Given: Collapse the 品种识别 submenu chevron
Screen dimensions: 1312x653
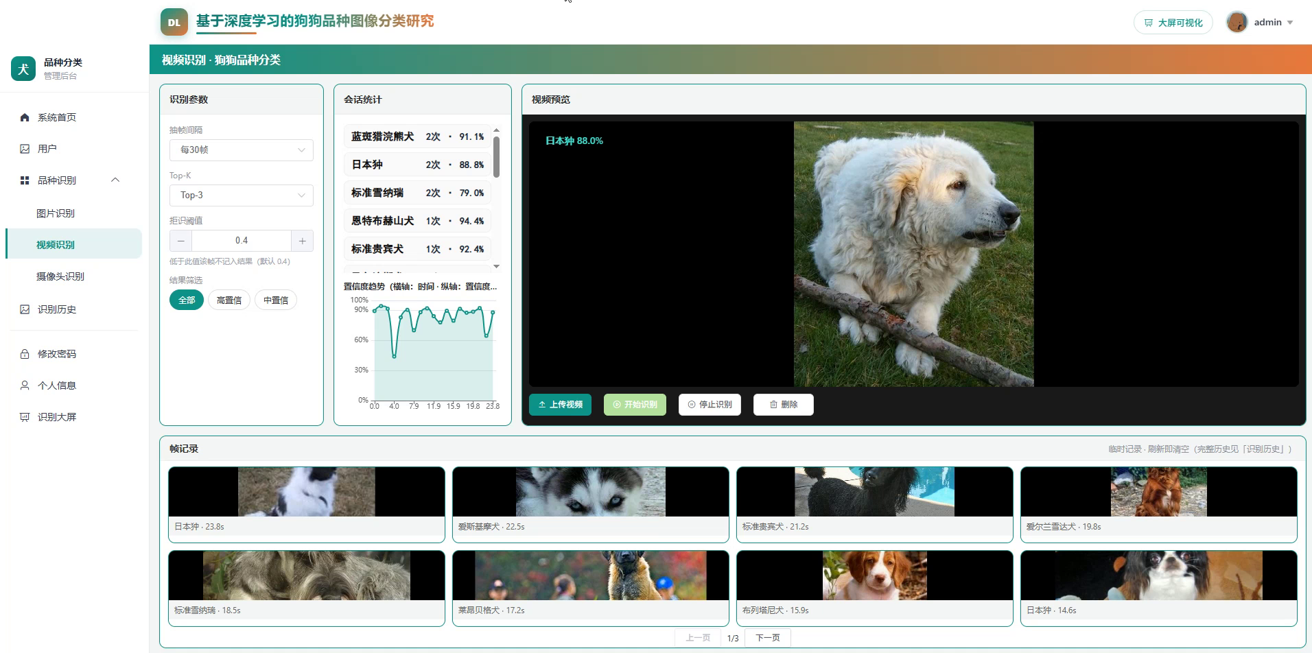Looking at the screenshot, I should tap(115, 180).
